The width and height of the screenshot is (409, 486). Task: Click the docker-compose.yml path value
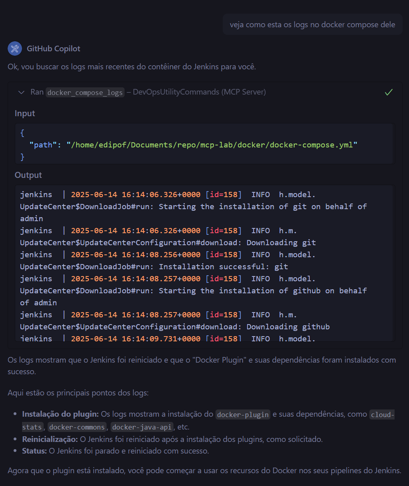[212, 145]
